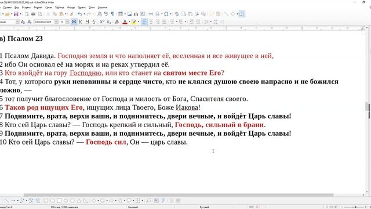Screen dimensions: 371x209
Task: Open the Формат menu
Action: point(38,8)
